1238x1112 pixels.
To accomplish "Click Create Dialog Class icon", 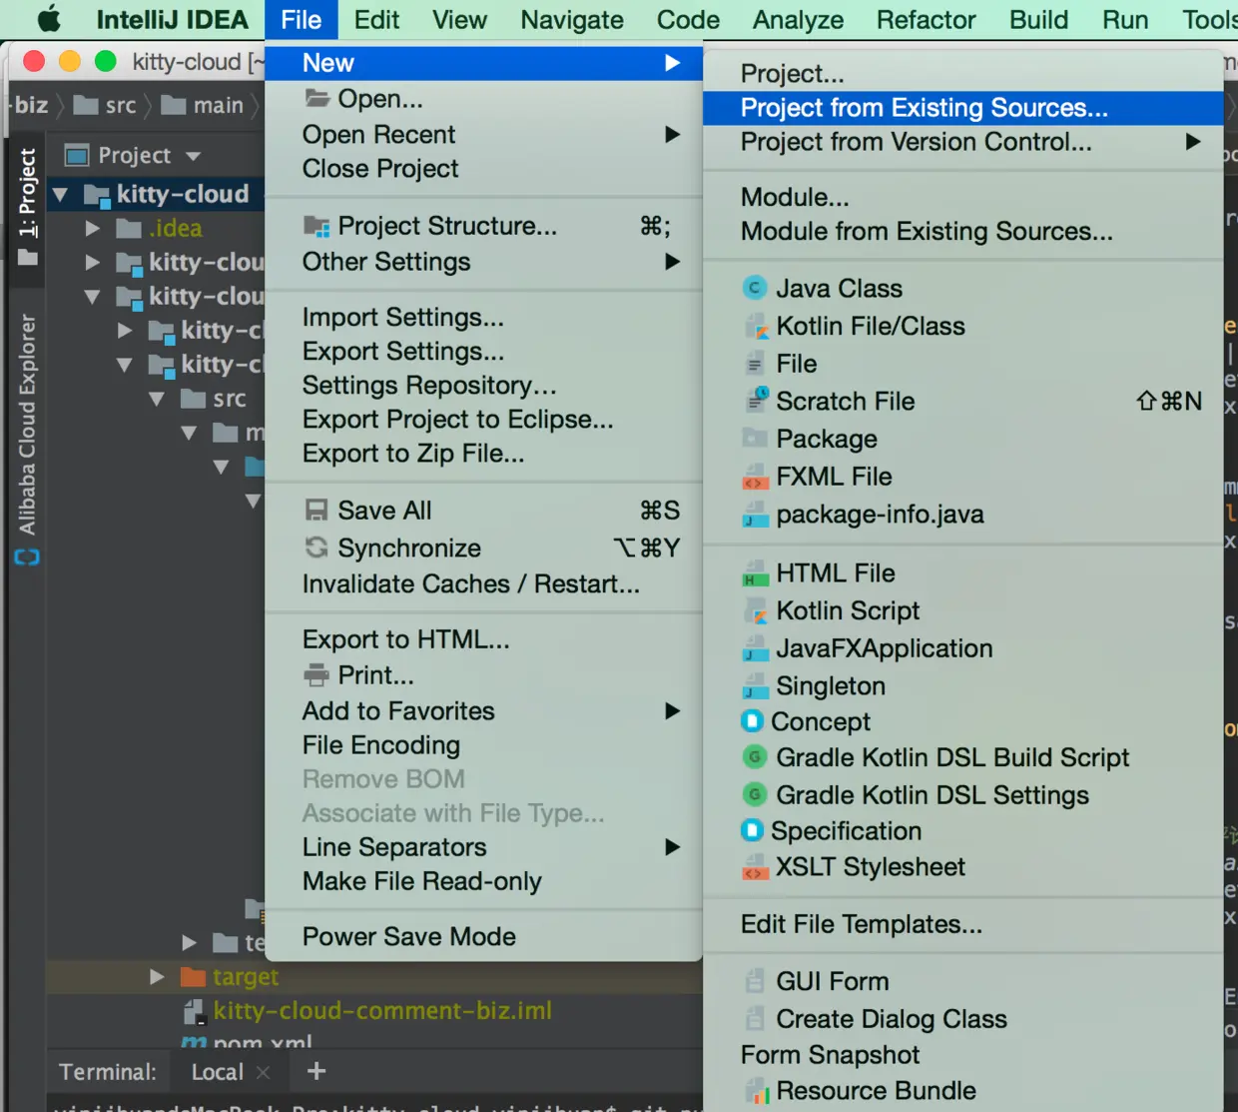I will click(755, 1019).
